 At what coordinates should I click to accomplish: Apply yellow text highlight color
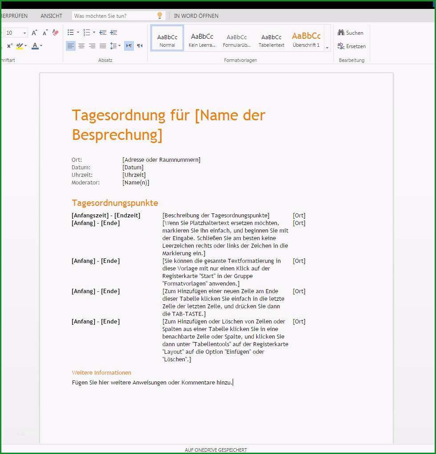pos(20,46)
